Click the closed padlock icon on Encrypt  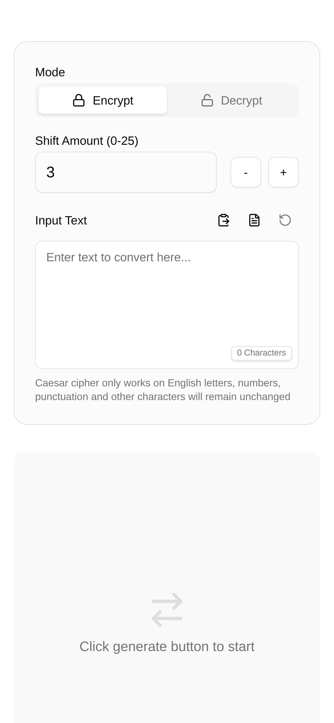point(79,100)
